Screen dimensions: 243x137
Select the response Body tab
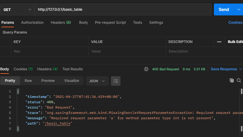point(4,69)
